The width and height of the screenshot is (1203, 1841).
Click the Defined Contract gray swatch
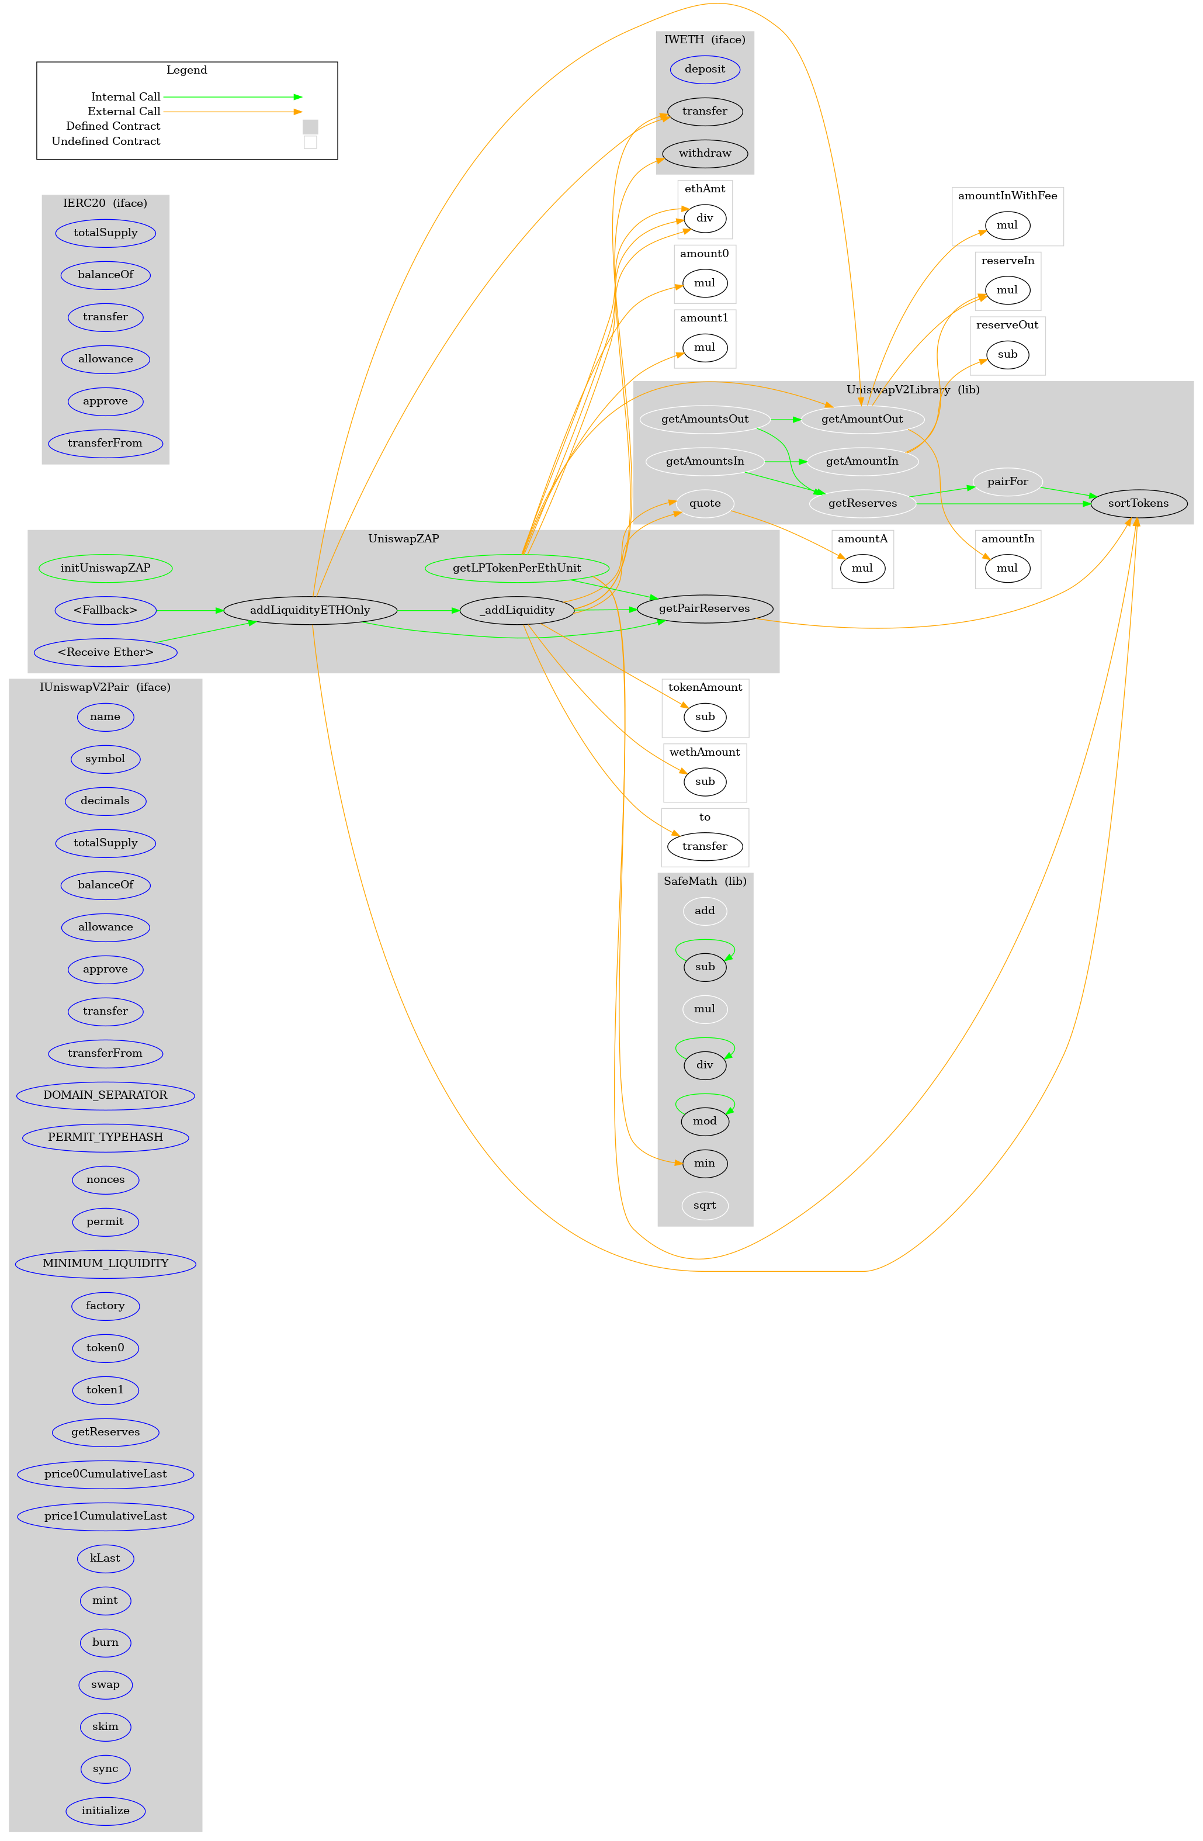click(x=310, y=127)
